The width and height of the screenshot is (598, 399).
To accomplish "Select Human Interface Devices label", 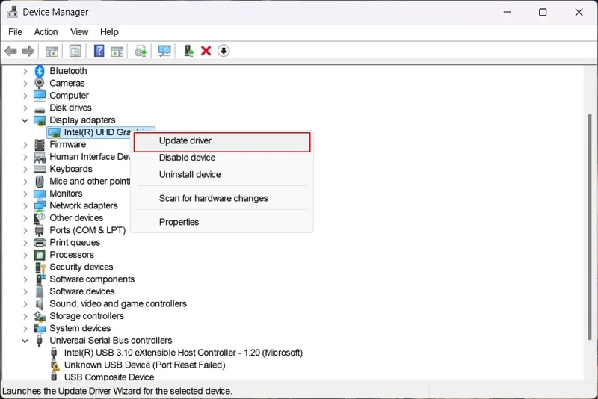I will coord(90,157).
